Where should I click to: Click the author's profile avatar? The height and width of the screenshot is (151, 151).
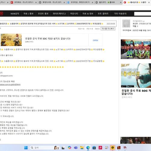126,24
